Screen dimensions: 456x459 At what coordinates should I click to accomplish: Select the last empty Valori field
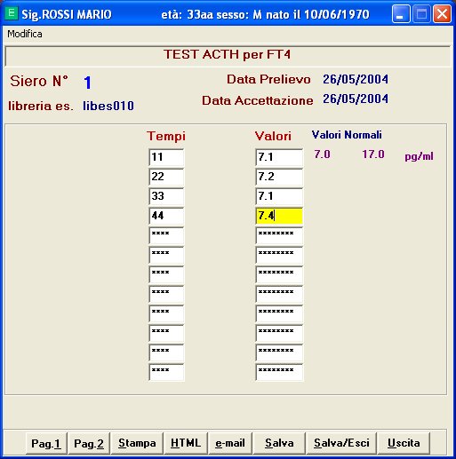point(279,372)
